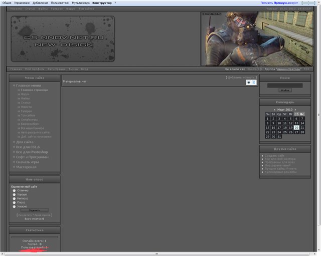Select day 20 in the calendar
The height and width of the screenshot is (256, 321).
(296, 127)
